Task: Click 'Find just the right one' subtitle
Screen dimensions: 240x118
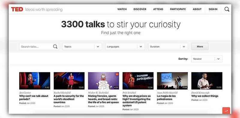Action: click(121, 33)
